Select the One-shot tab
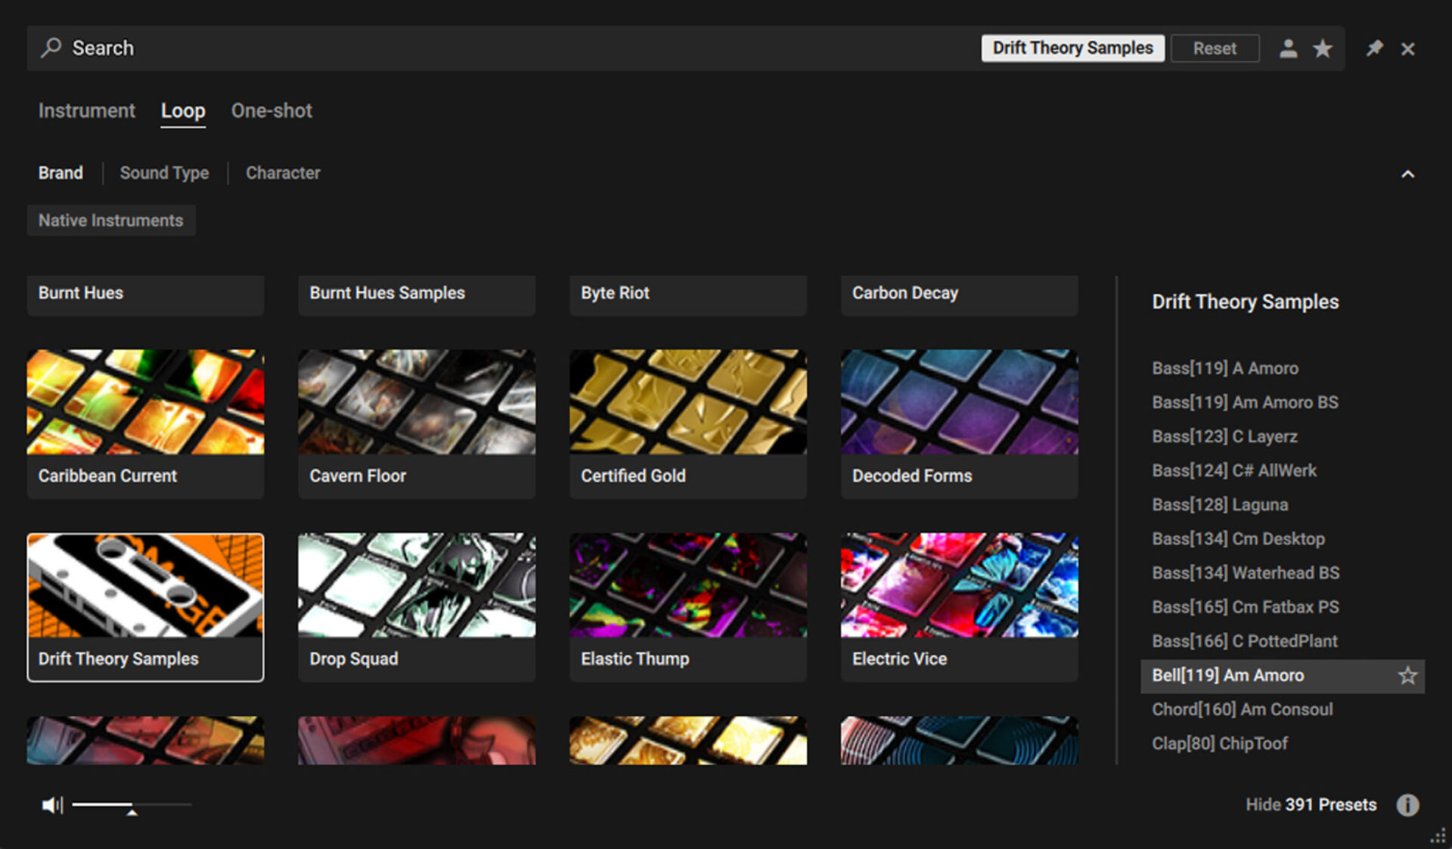 (x=271, y=110)
